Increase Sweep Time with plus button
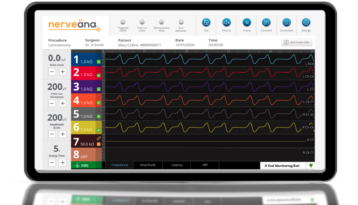 click(x=63, y=163)
